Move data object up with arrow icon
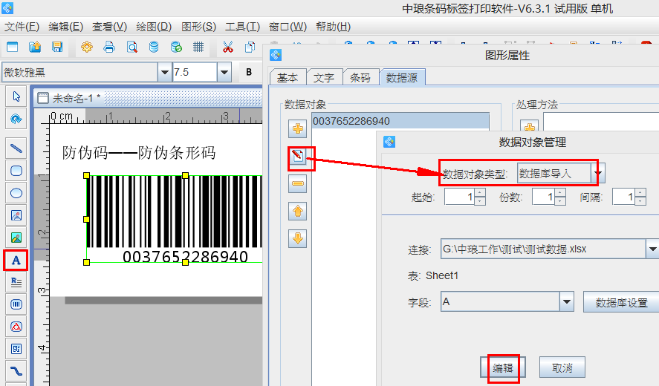Viewport: 659px width, 386px height. [299, 211]
